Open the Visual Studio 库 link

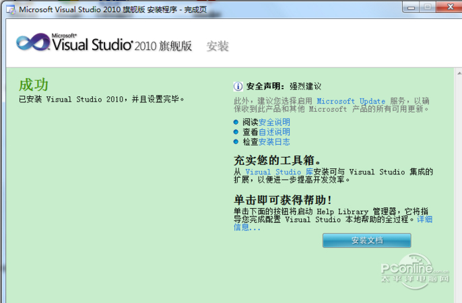coord(279,172)
